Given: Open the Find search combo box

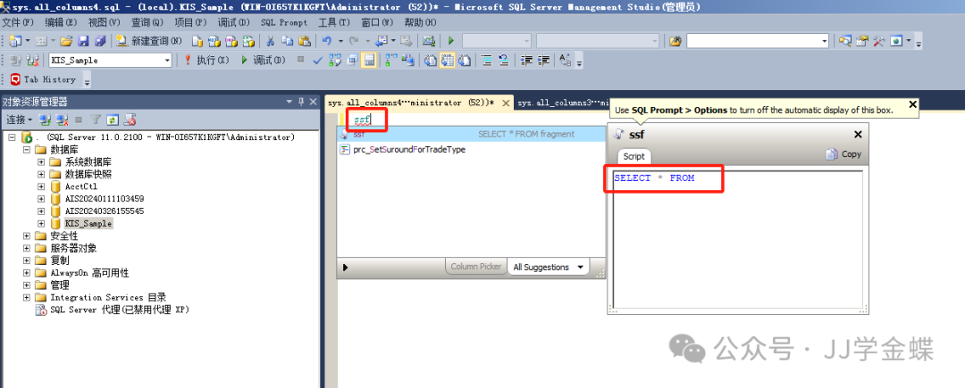Looking at the screenshot, I should pyautogui.click(x=759, y=41).
